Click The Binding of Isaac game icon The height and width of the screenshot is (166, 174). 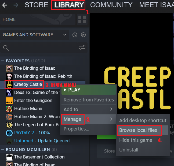pyautogui.click(x=9, y=68)
